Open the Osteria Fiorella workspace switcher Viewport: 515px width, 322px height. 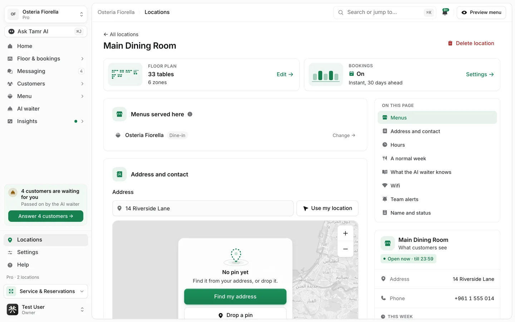click(46, 14)
